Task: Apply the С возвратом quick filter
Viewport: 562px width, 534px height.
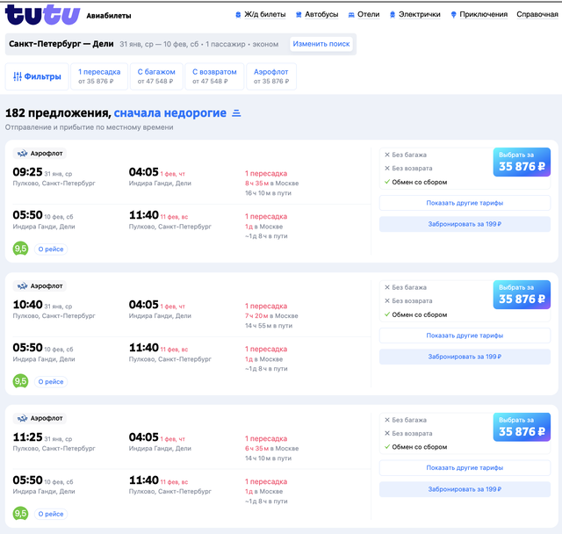Action: point(214,76)
